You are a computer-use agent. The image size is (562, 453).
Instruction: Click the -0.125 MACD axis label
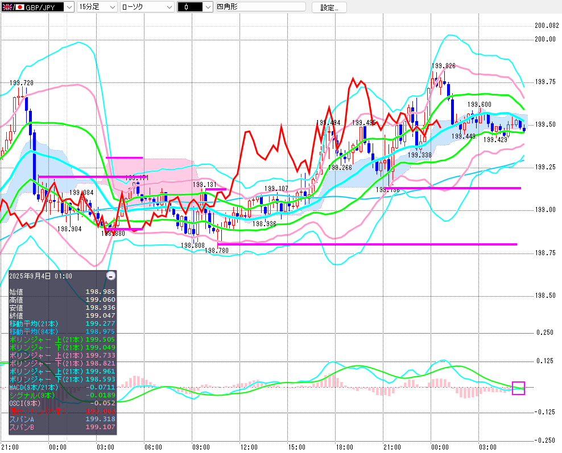(x=544, y=412)
